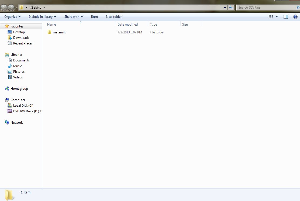Open DVD RW Drive (D:)

point(27,111)
